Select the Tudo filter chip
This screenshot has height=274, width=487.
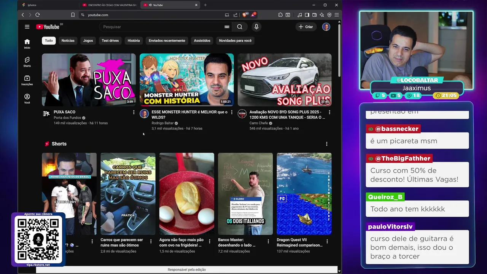[49, 40]
